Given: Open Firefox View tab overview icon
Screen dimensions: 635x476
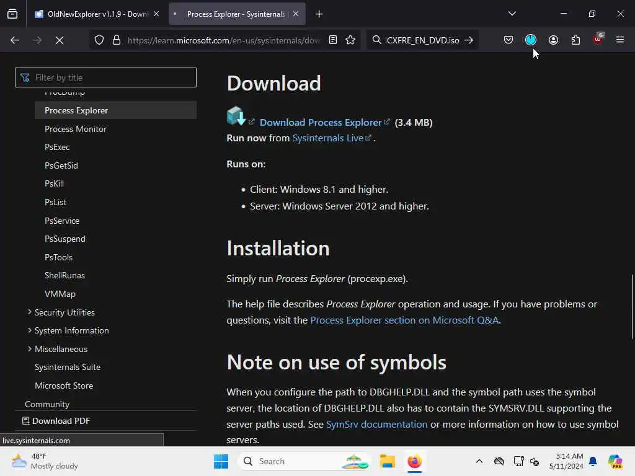Looking at the screenshot, I should point(12,14).
